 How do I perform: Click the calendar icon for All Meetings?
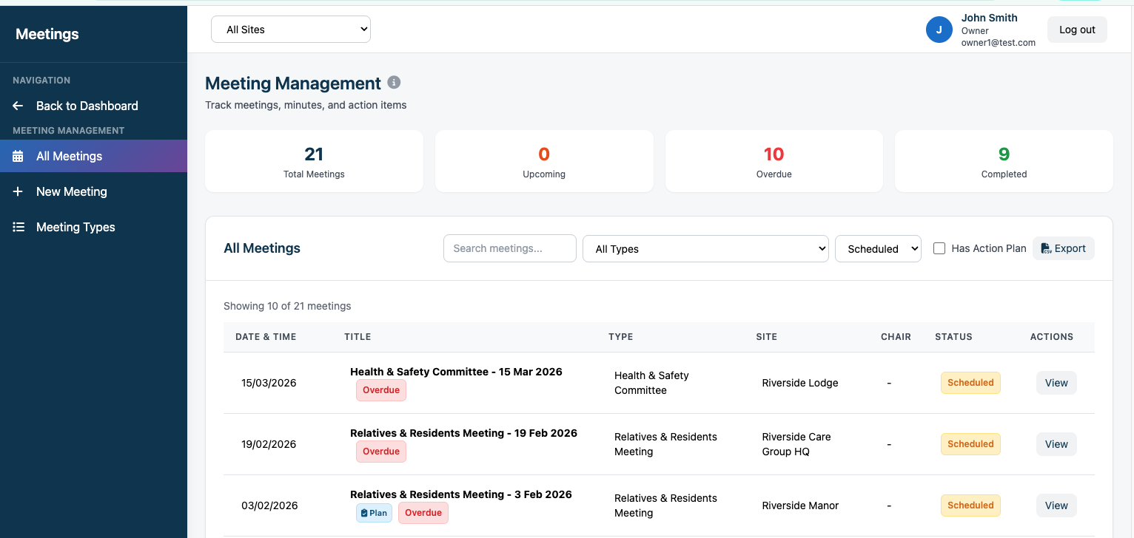click(x=19, y=156)
